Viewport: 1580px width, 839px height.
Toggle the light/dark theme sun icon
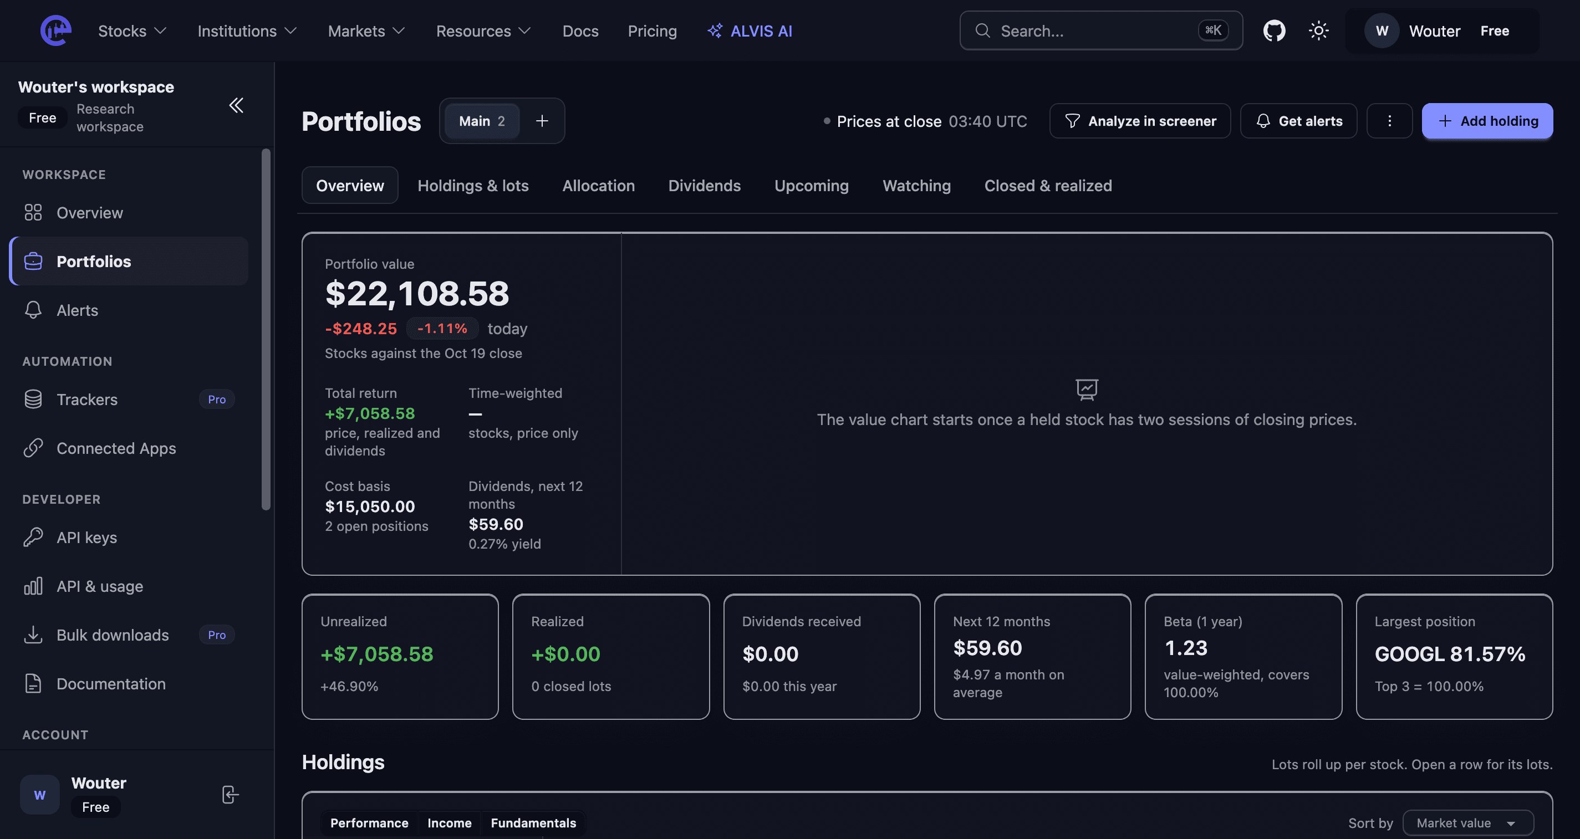click(x=1318, y=30)
